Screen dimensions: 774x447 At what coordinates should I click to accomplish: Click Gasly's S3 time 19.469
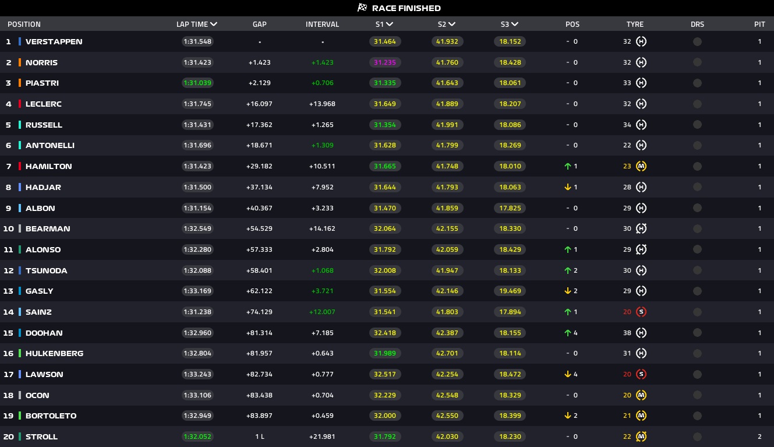510,291
